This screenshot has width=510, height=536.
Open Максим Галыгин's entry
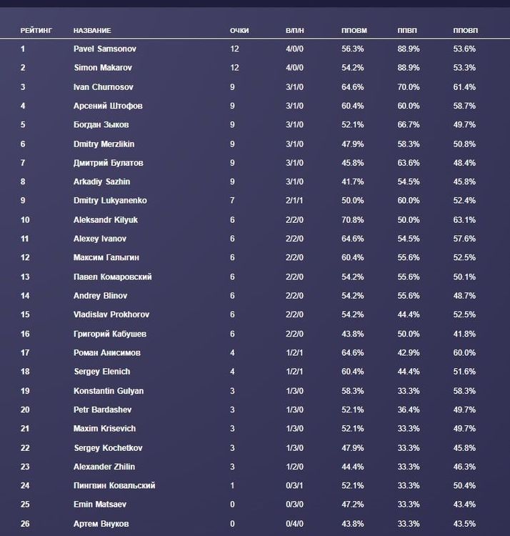(106, 258)
